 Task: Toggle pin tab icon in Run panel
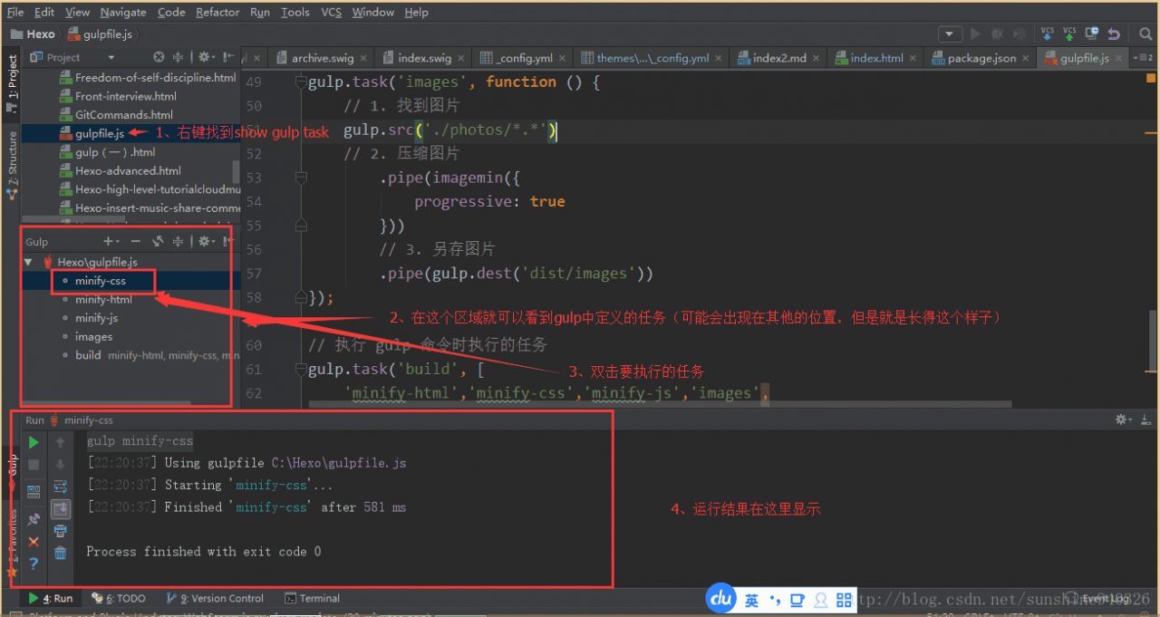[x=34, y=518]
